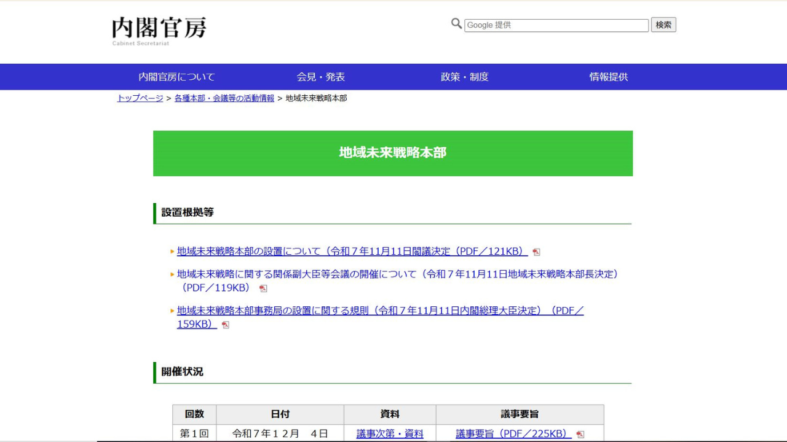Open 地域未来戦略本部の設置について PDF link

351,251
